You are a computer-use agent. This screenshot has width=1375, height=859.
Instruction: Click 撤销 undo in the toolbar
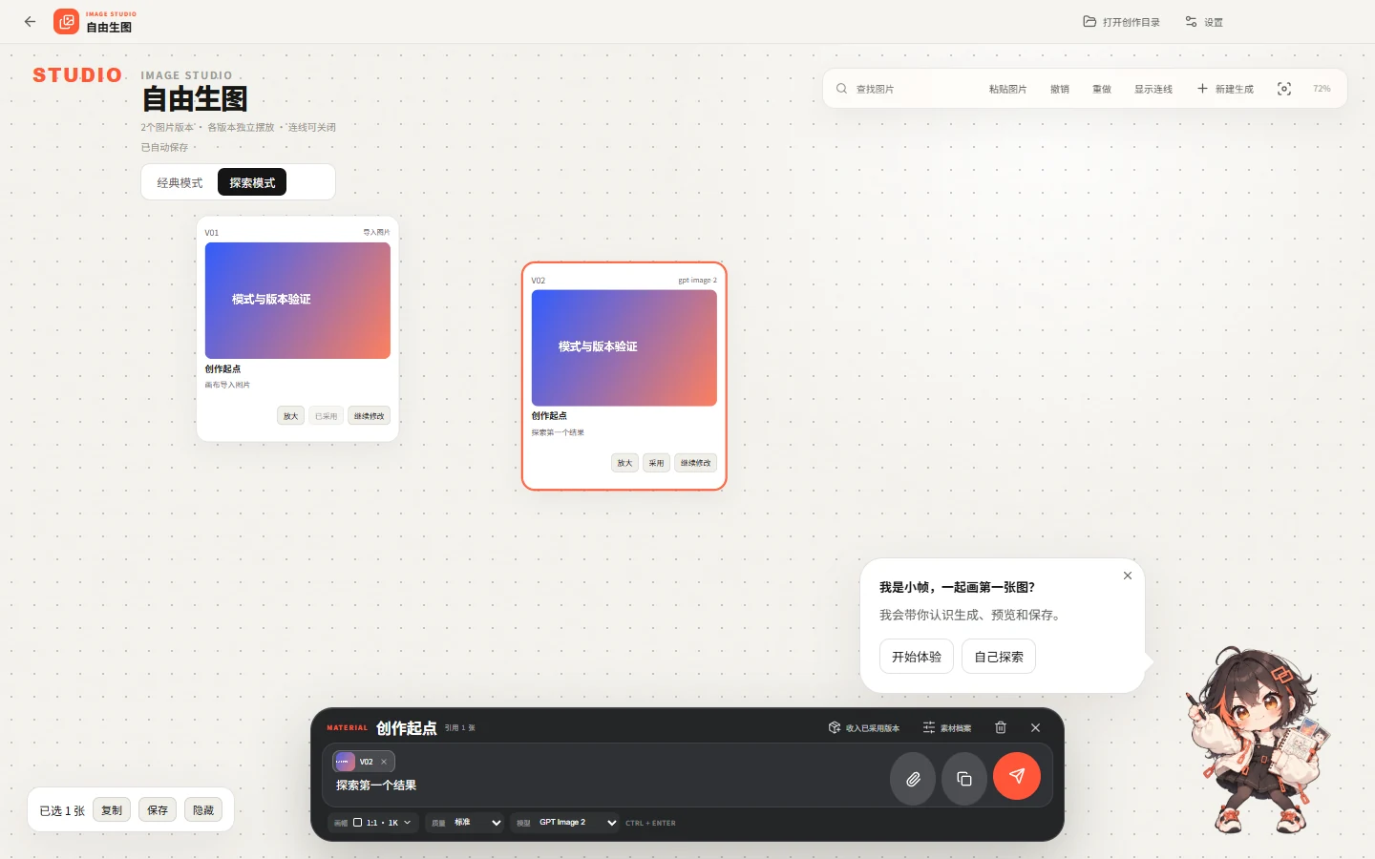tap(1060, 89)
